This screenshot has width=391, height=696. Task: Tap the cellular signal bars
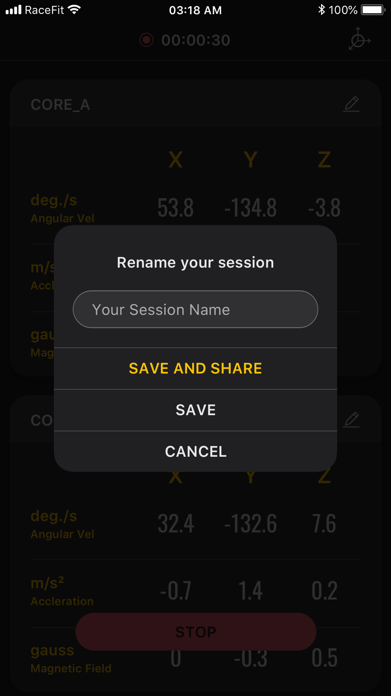click(x=14, y=10)
